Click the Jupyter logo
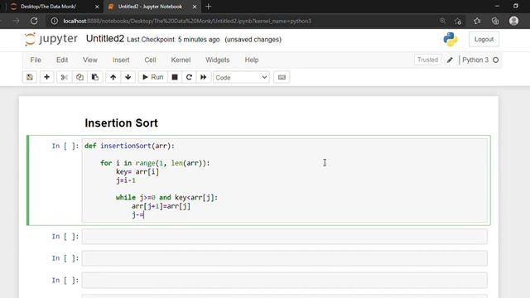Screen dimensions: 530x298 pyautogui.click(x=51, y=39)
